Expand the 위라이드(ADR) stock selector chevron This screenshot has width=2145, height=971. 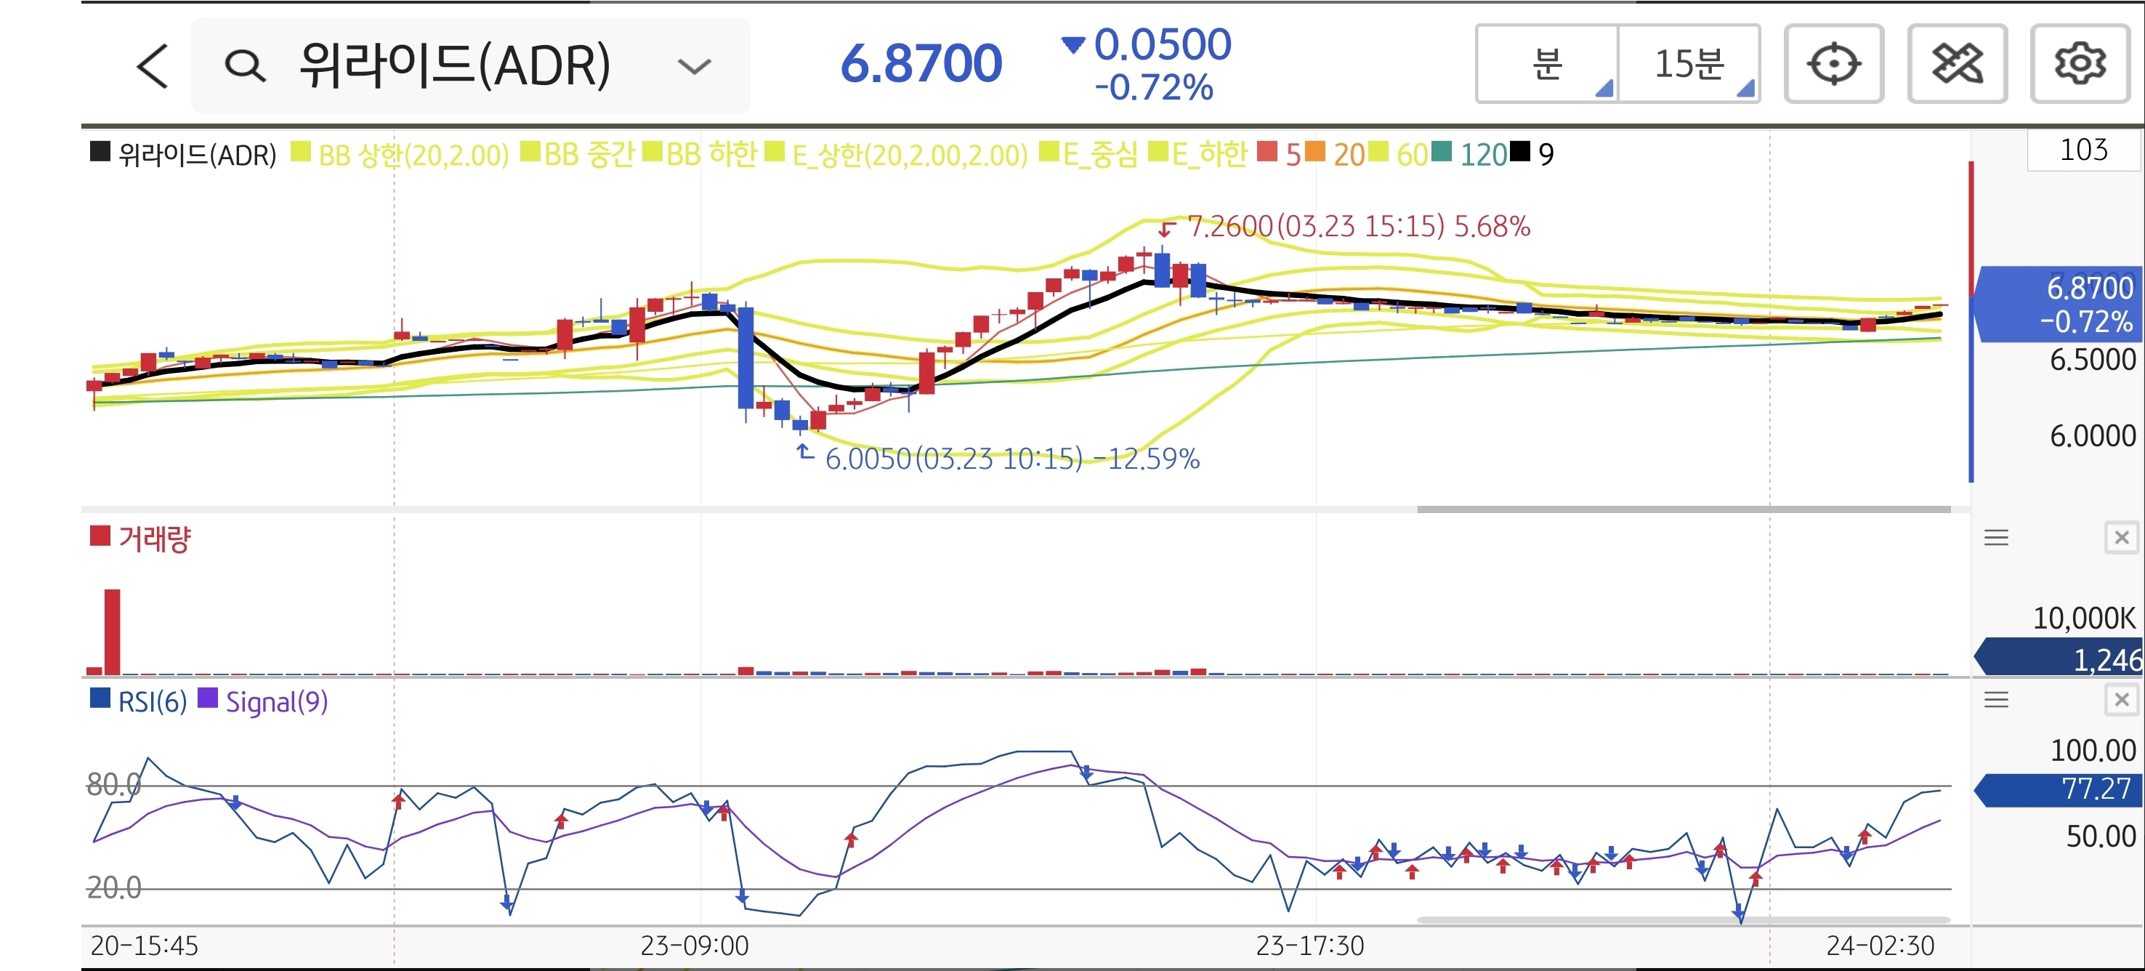tap(694, 66)
